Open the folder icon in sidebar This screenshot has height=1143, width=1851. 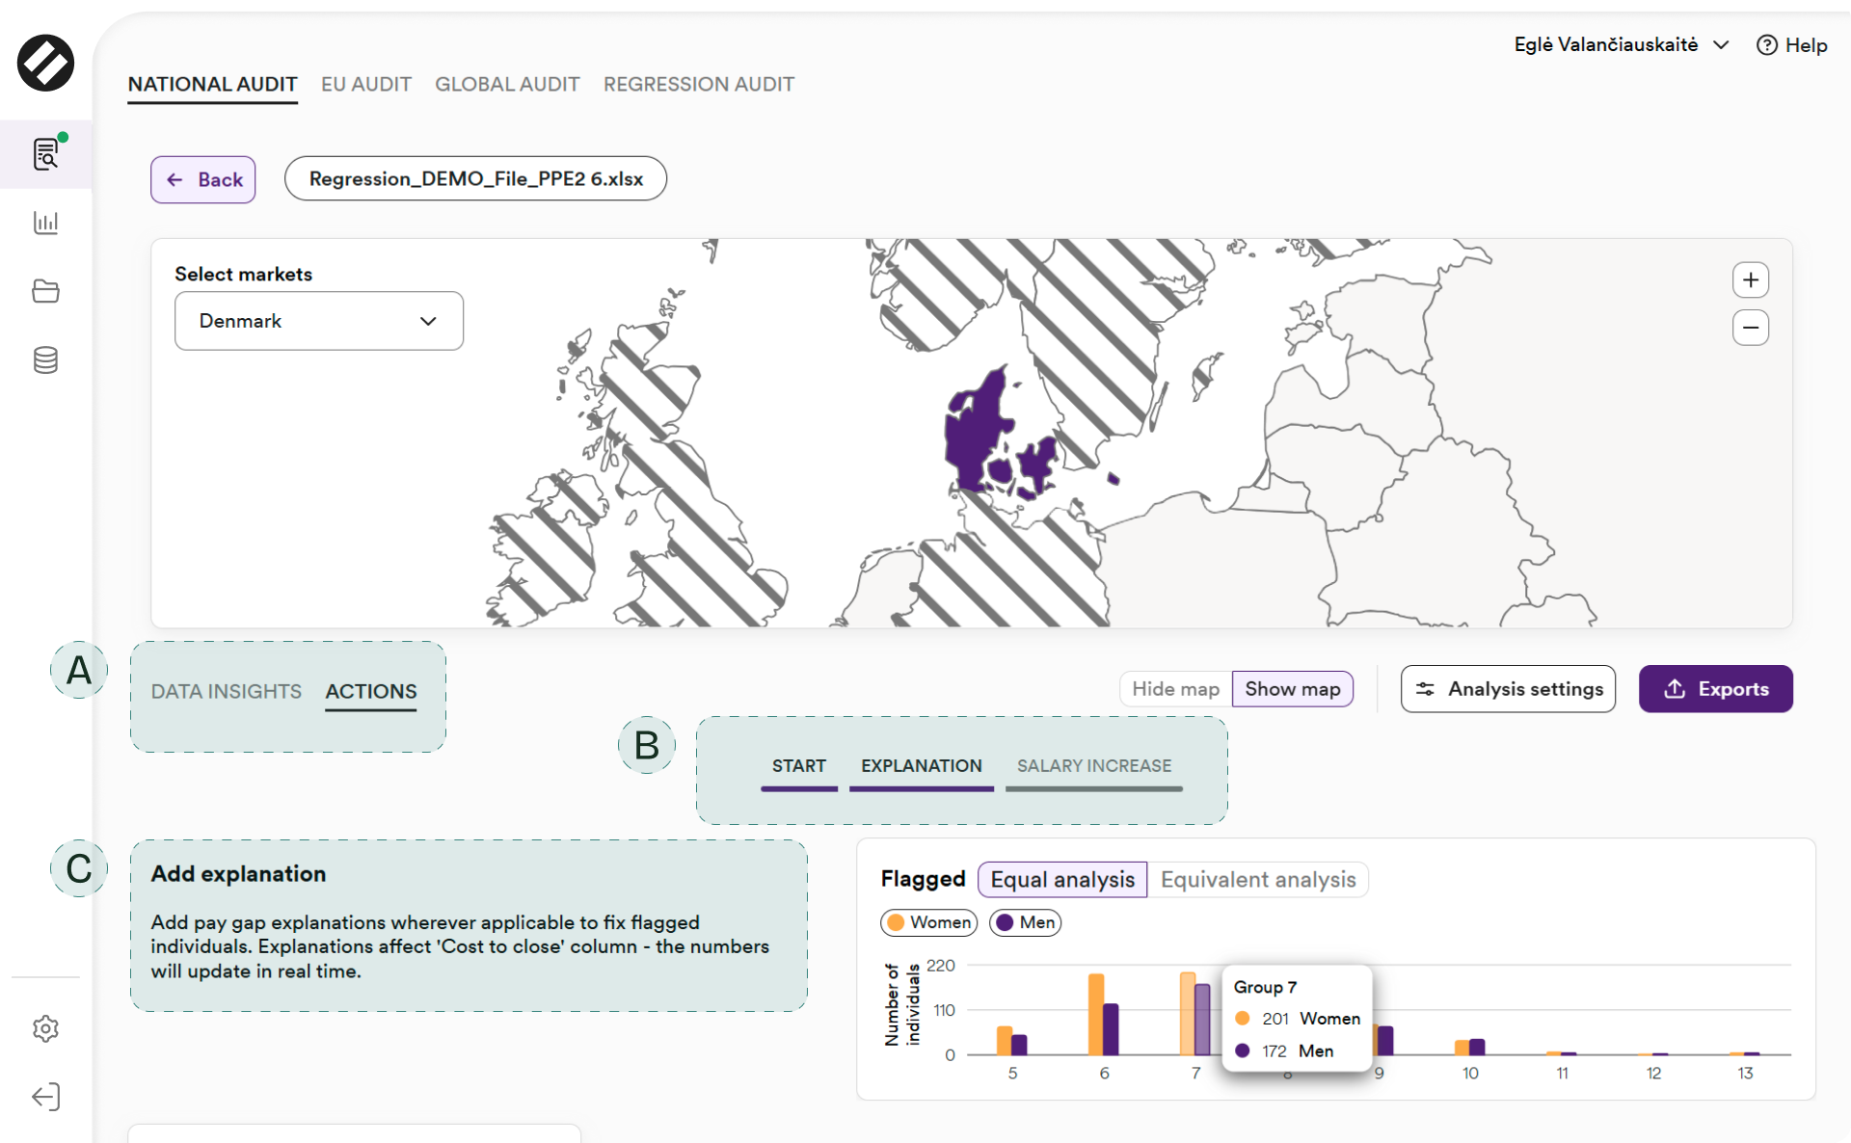[45, 291]
